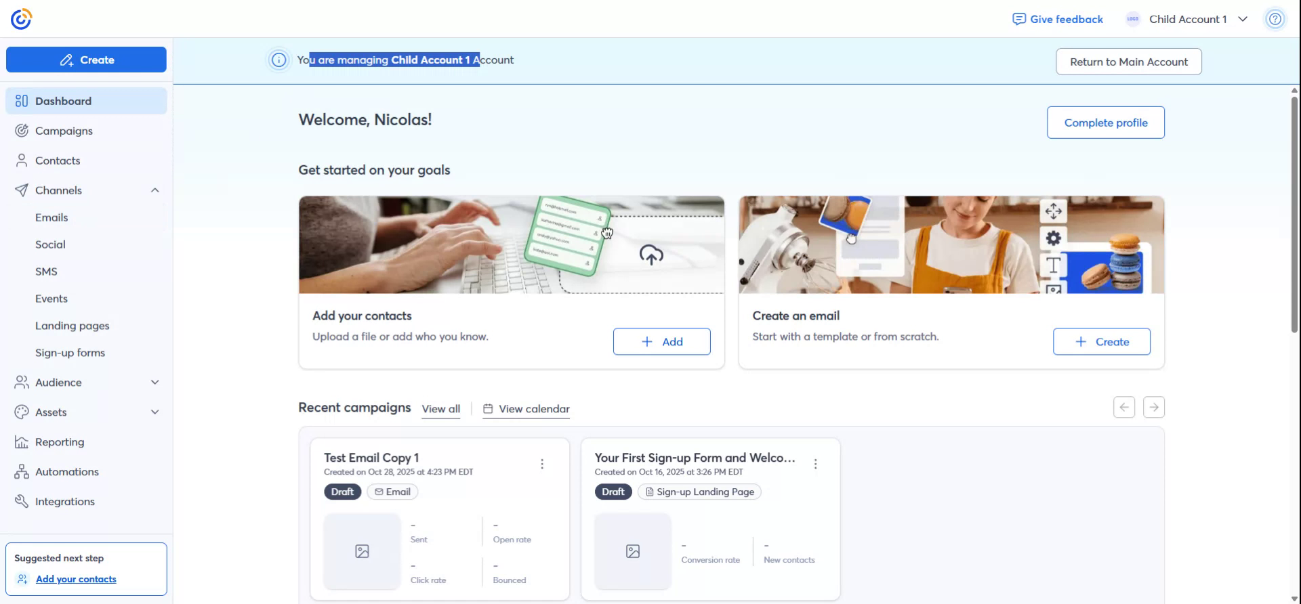Click the Test Email Copy 1 thumbnail
1301x604 pixels.
(x=362, y=551)
